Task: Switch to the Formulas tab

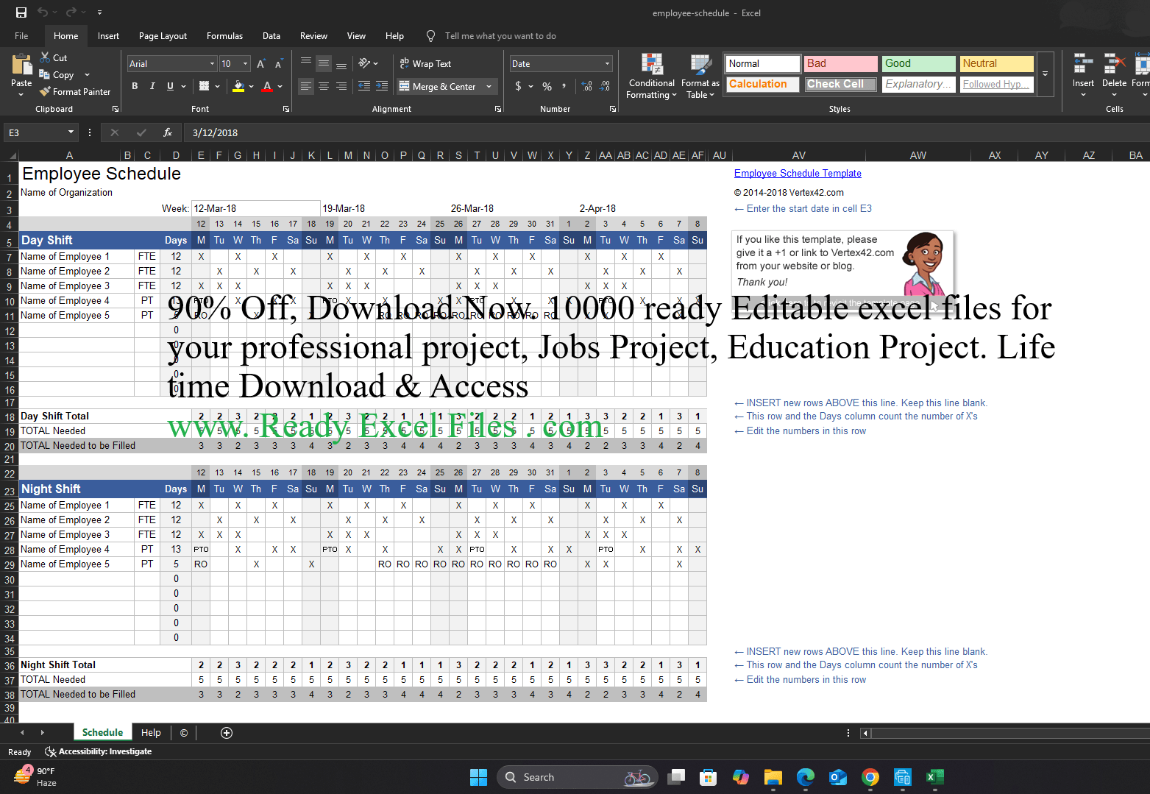Action: (224, 35)
